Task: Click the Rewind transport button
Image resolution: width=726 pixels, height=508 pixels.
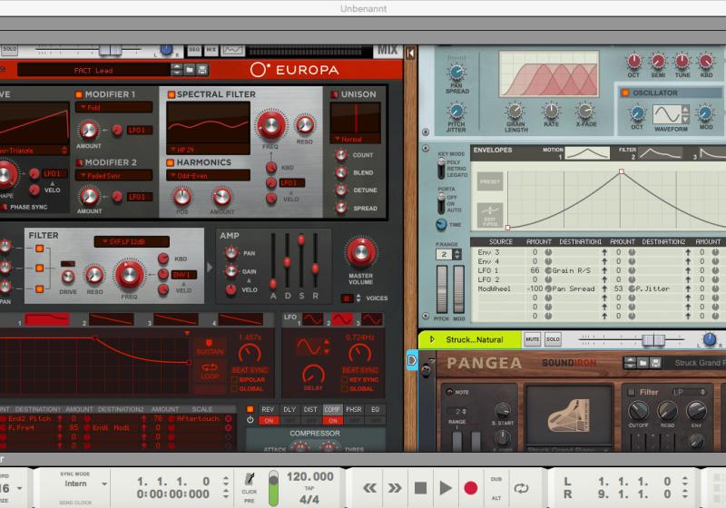Action: pyautogui.click(x=369, y=488)
